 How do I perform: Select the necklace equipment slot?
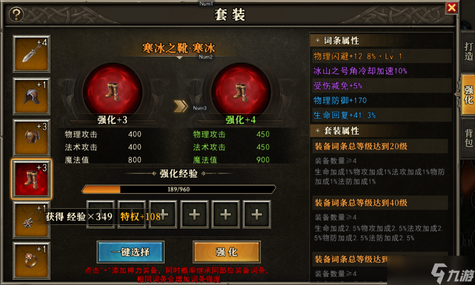(x=31, y=220)
